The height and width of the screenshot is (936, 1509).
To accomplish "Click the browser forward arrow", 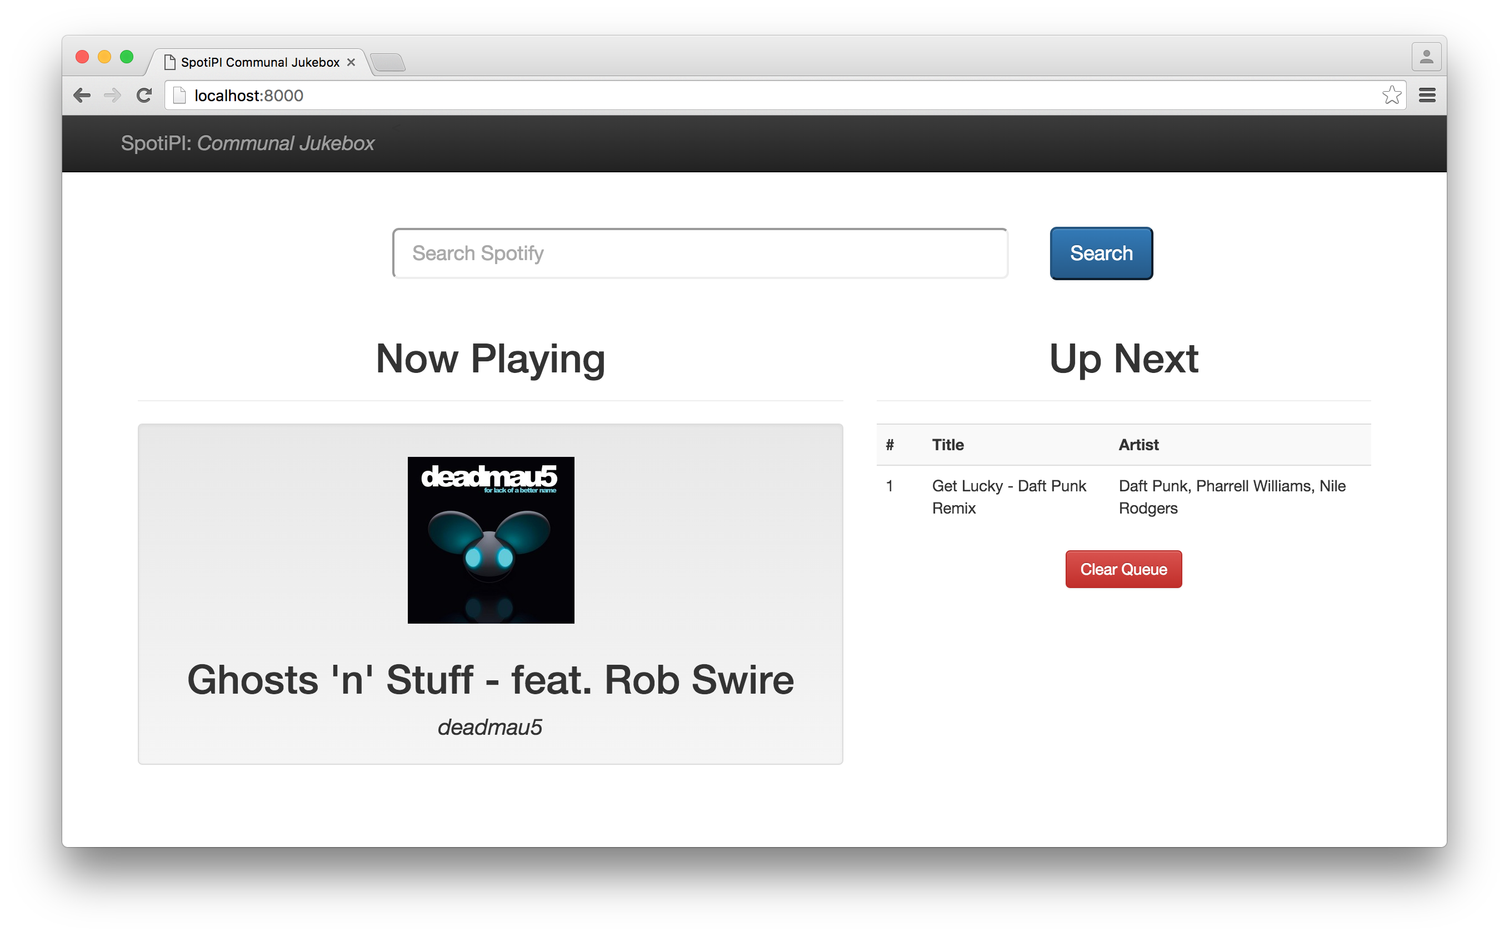I will pyautogui.click(x=112, y=96).
